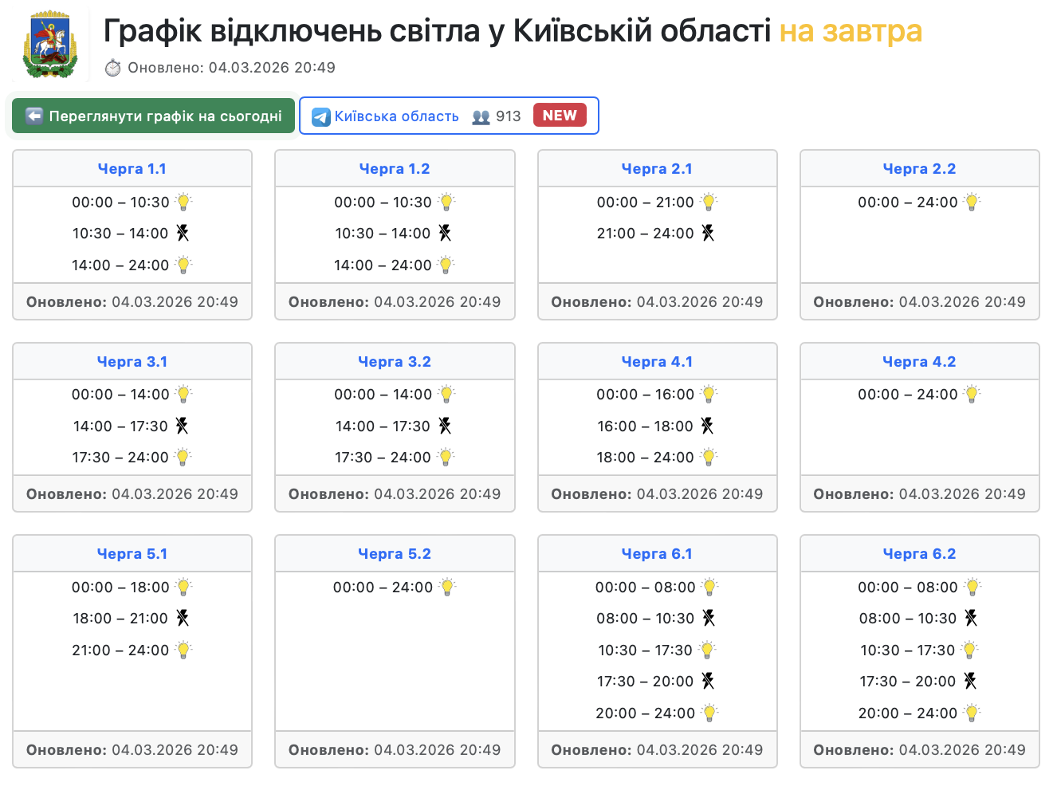
Task: Open the Черга 6.1 queue link
Action: click(x=657, y=554)
